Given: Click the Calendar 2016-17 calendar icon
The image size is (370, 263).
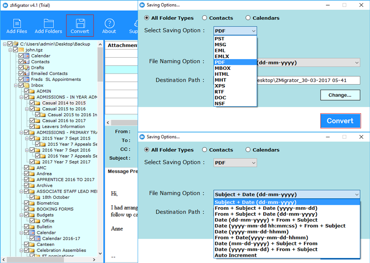Looking at the screenshot, I should [x=38, y=239].
